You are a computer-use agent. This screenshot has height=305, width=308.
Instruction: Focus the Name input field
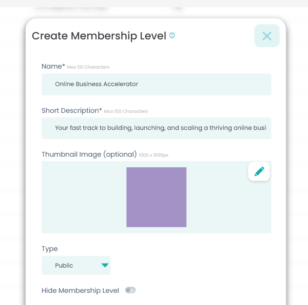(156, 84)
